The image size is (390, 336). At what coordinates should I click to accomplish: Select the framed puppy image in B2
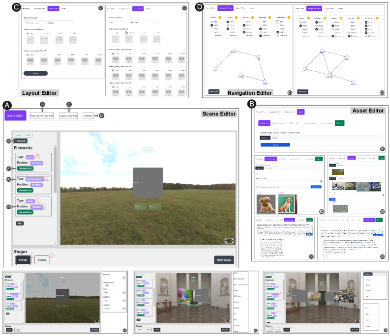click(x=288, y=204)
